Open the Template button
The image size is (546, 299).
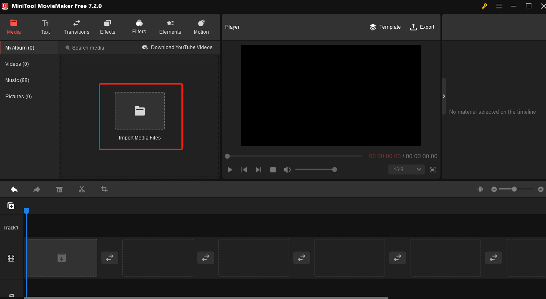tap(385, 27)
